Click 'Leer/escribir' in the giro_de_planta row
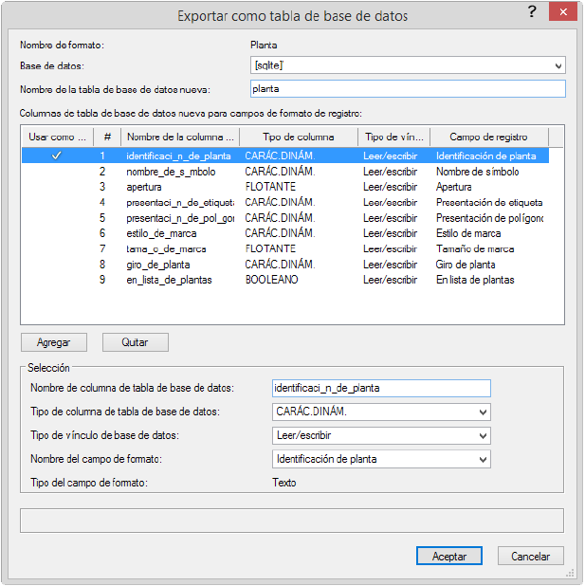The width and height of the screenshot is (585, 586). 391,265
